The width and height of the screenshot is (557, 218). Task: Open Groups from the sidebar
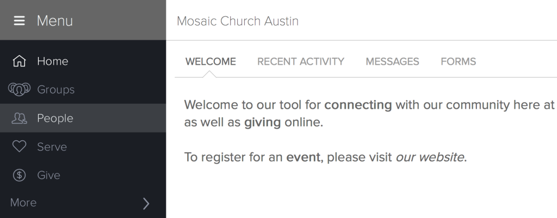[83, 90]
